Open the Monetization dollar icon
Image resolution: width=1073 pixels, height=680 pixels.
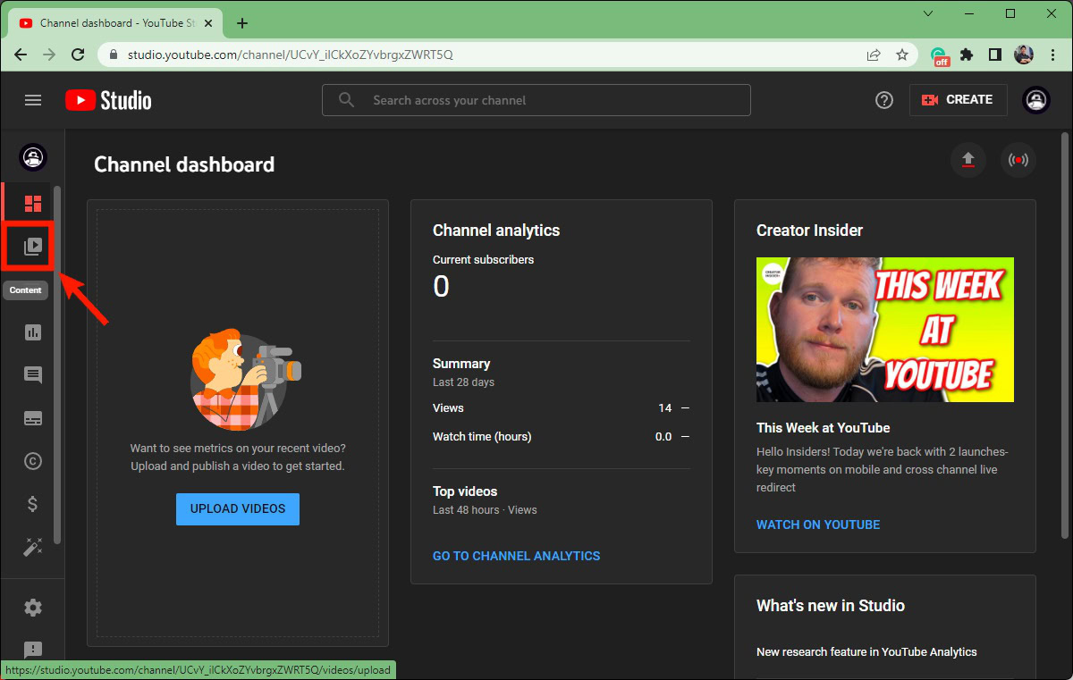(33, 504)
